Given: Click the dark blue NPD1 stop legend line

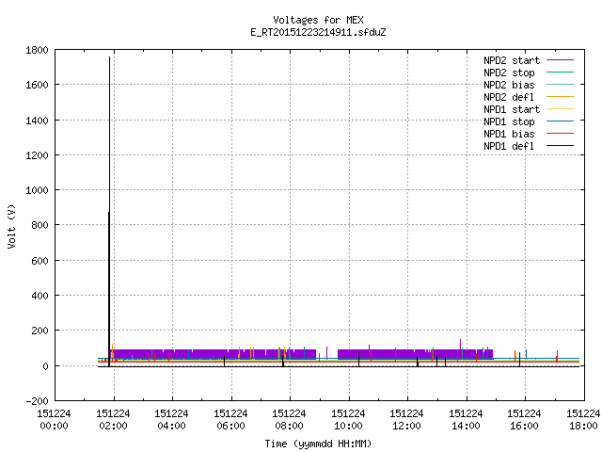Looking at the screenshot, I should pos(561,121).
